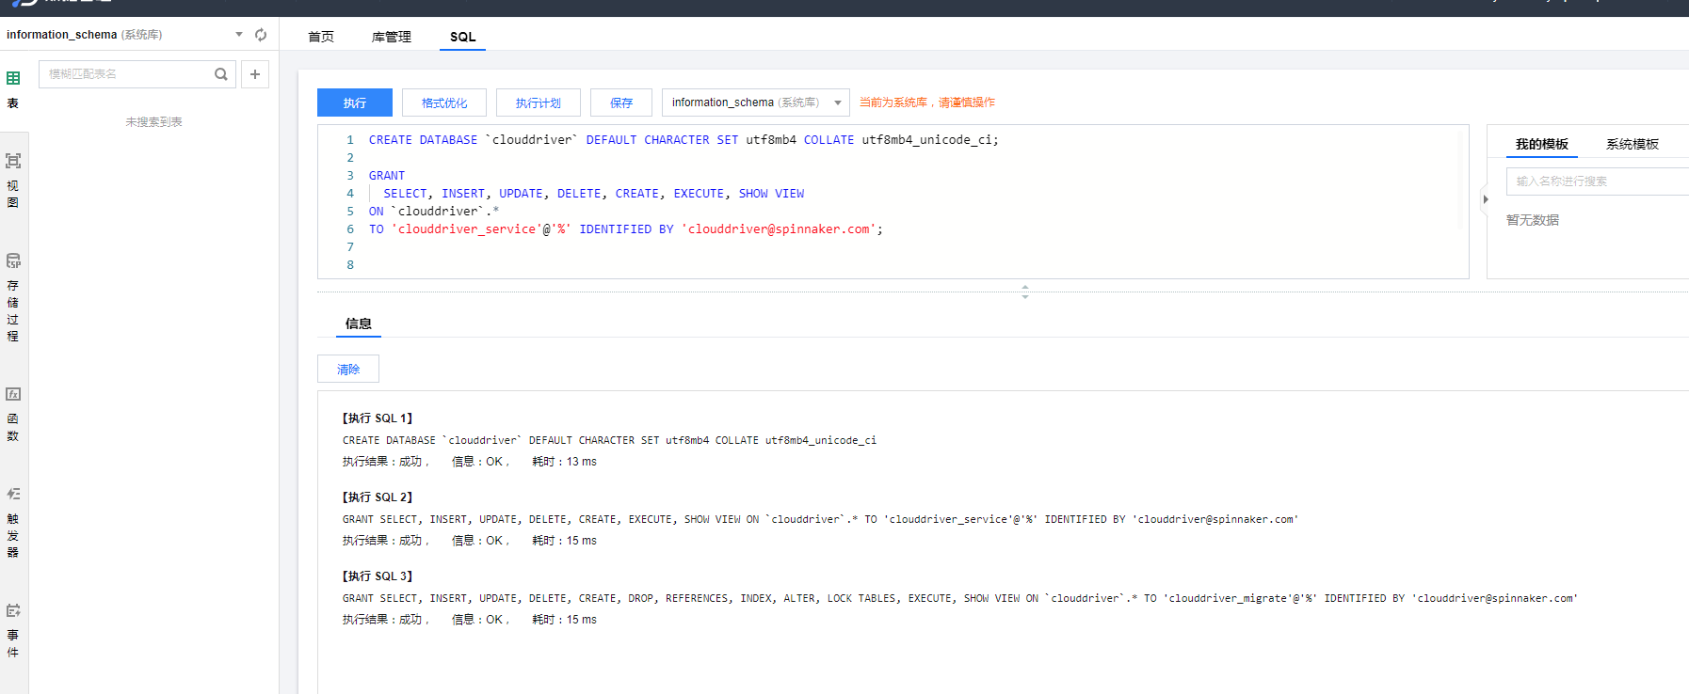Click the 【执行 SQL 1】 heading
Viewport: 1689px width, 694px height.
pos(378,418)
